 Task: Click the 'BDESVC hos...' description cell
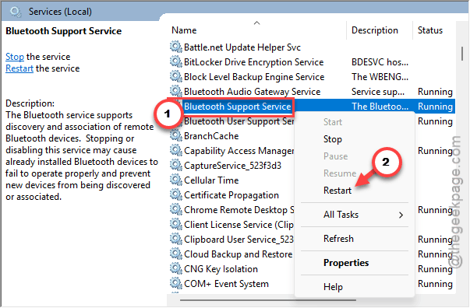[380, 62]
